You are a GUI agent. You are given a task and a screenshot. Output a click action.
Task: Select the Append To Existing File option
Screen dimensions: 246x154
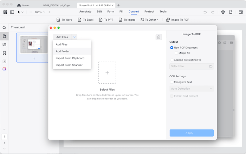click(x=171, y=60)
